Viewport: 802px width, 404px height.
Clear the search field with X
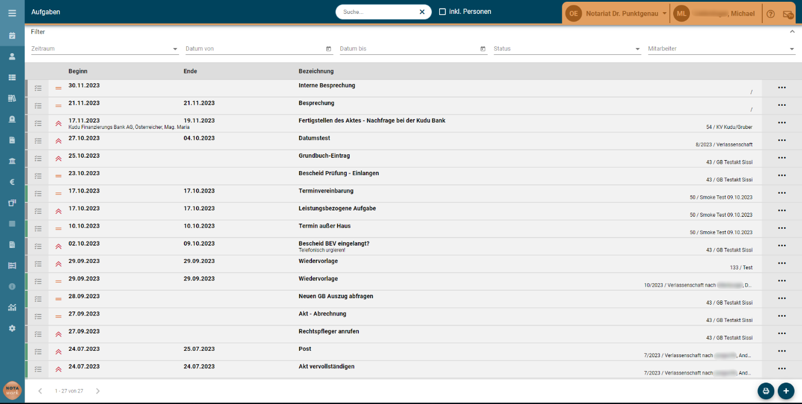click(x=422, y=12)
